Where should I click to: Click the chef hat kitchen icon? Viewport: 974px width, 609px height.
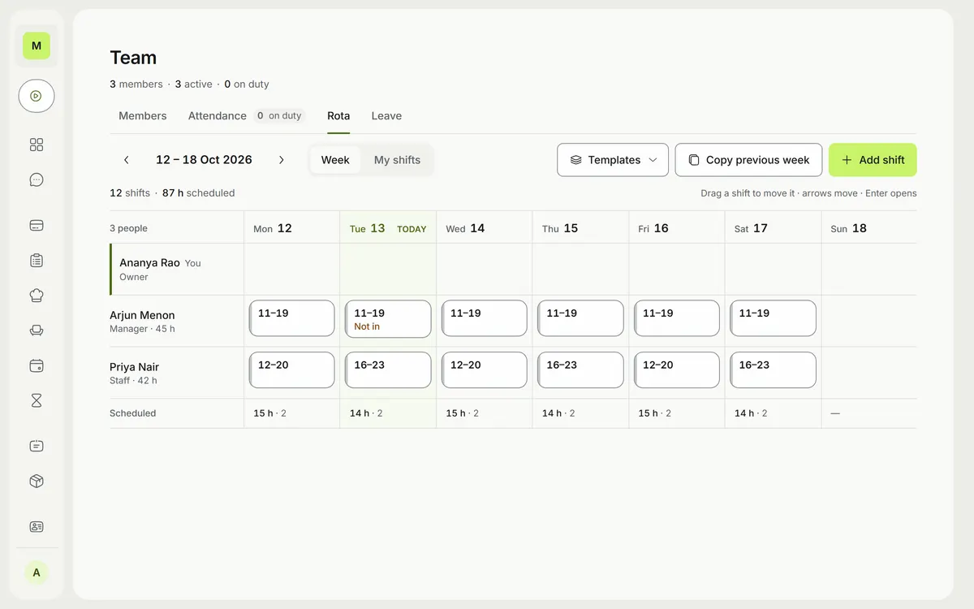pyautogui.click(x=37, y=296)
